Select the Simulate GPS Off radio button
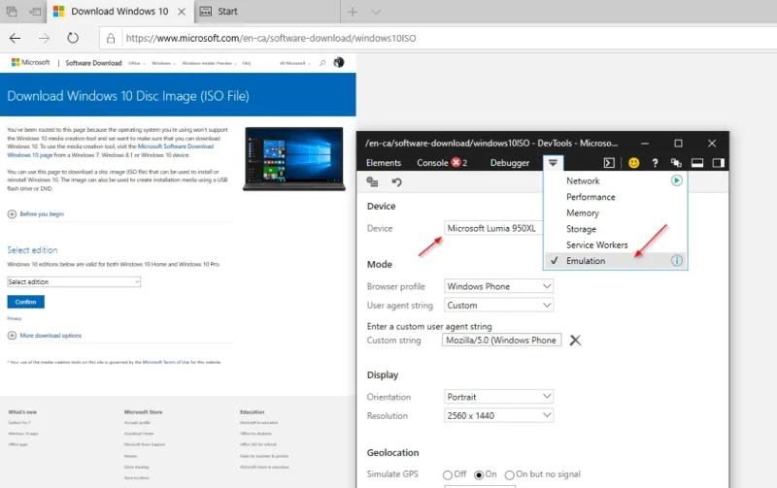The image size is (777, 488). (x=448, y=475)
